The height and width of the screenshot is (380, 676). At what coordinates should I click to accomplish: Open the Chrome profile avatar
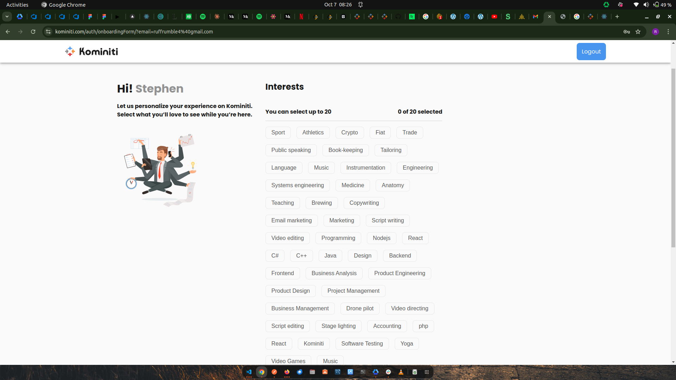click(656, 32)
